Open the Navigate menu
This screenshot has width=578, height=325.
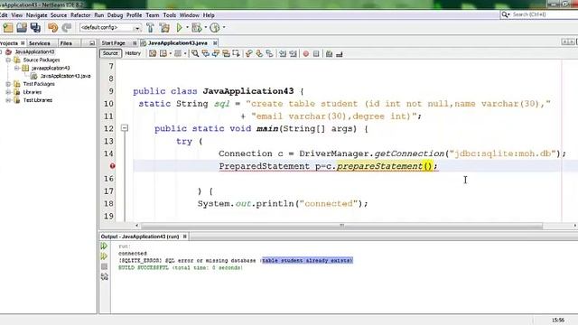(36, 15)
